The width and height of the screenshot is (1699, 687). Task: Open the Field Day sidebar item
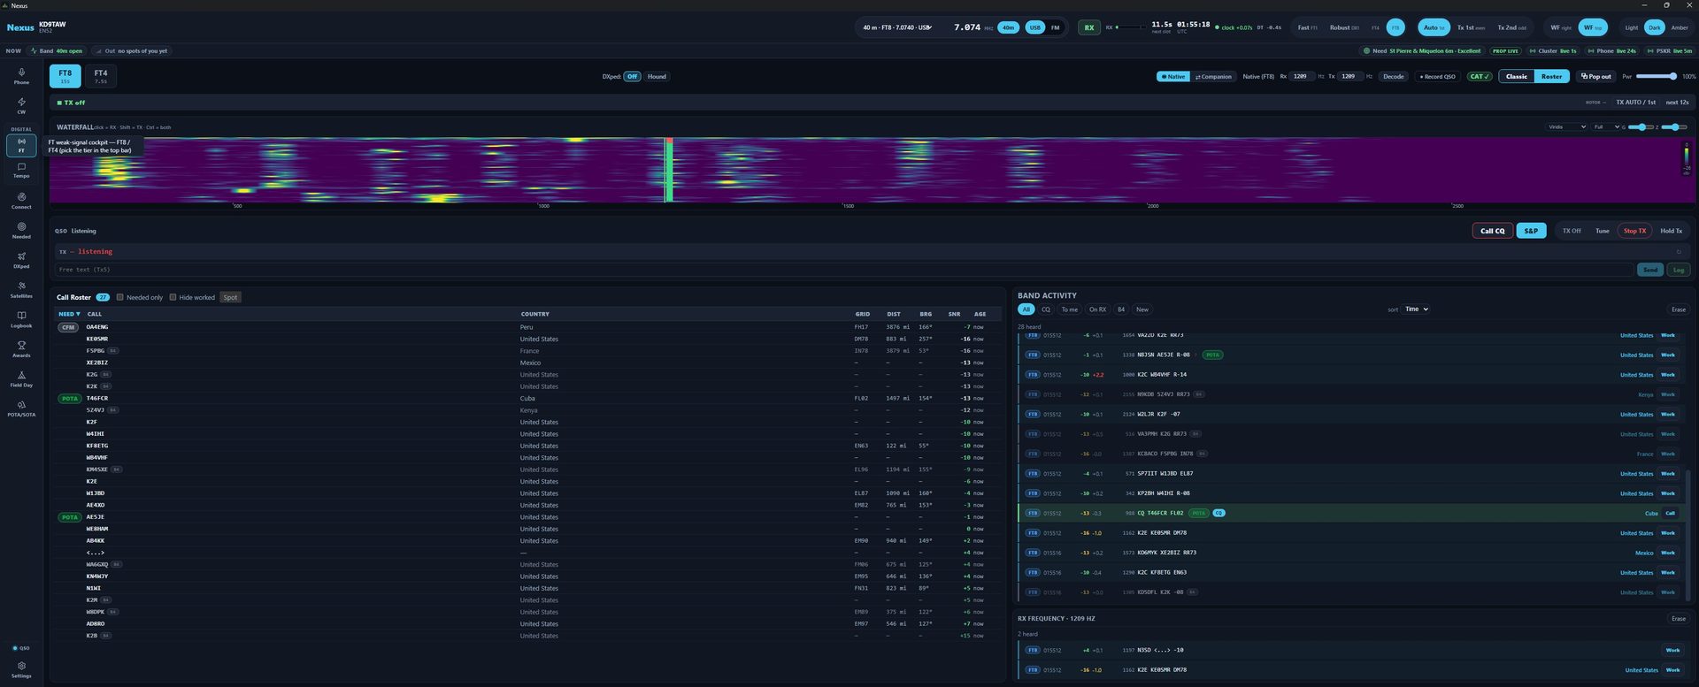pos(21,379)
